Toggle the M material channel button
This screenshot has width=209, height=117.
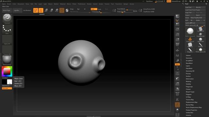(85, 9)
